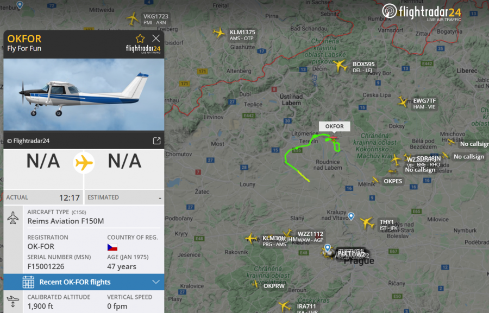
Task: Select the EWG7TF aircraft marker
Action: click(403, 101)
